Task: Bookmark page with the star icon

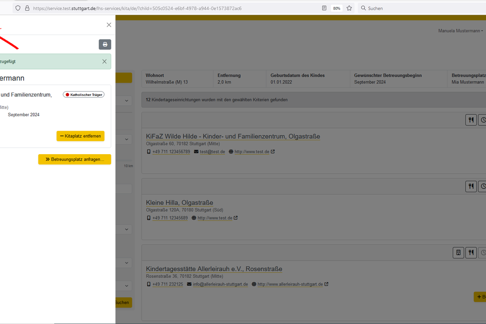Action: [x=349, y=8]
